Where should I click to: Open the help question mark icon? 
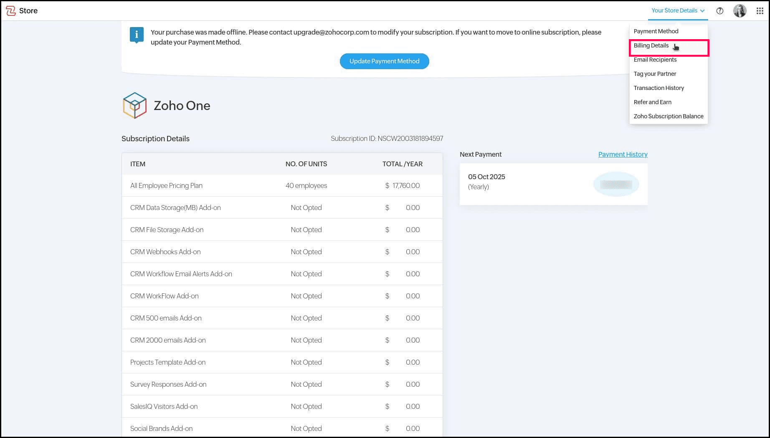719,11
